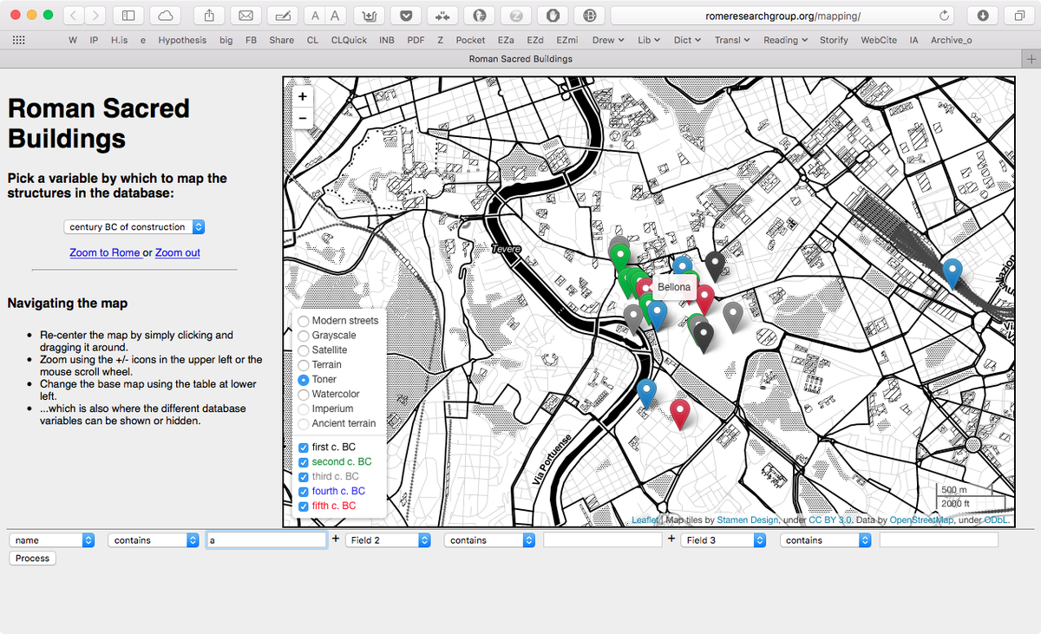Open the Dict bookmarks menu
The image size is (1041, 634).
pos(686,40)
